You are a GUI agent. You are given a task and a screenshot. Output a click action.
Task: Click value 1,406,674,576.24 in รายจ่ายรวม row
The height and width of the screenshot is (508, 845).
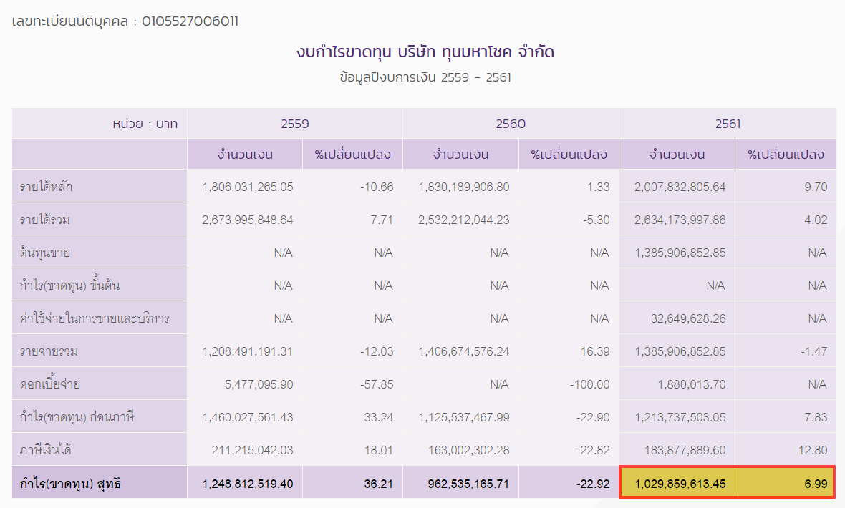464,351
